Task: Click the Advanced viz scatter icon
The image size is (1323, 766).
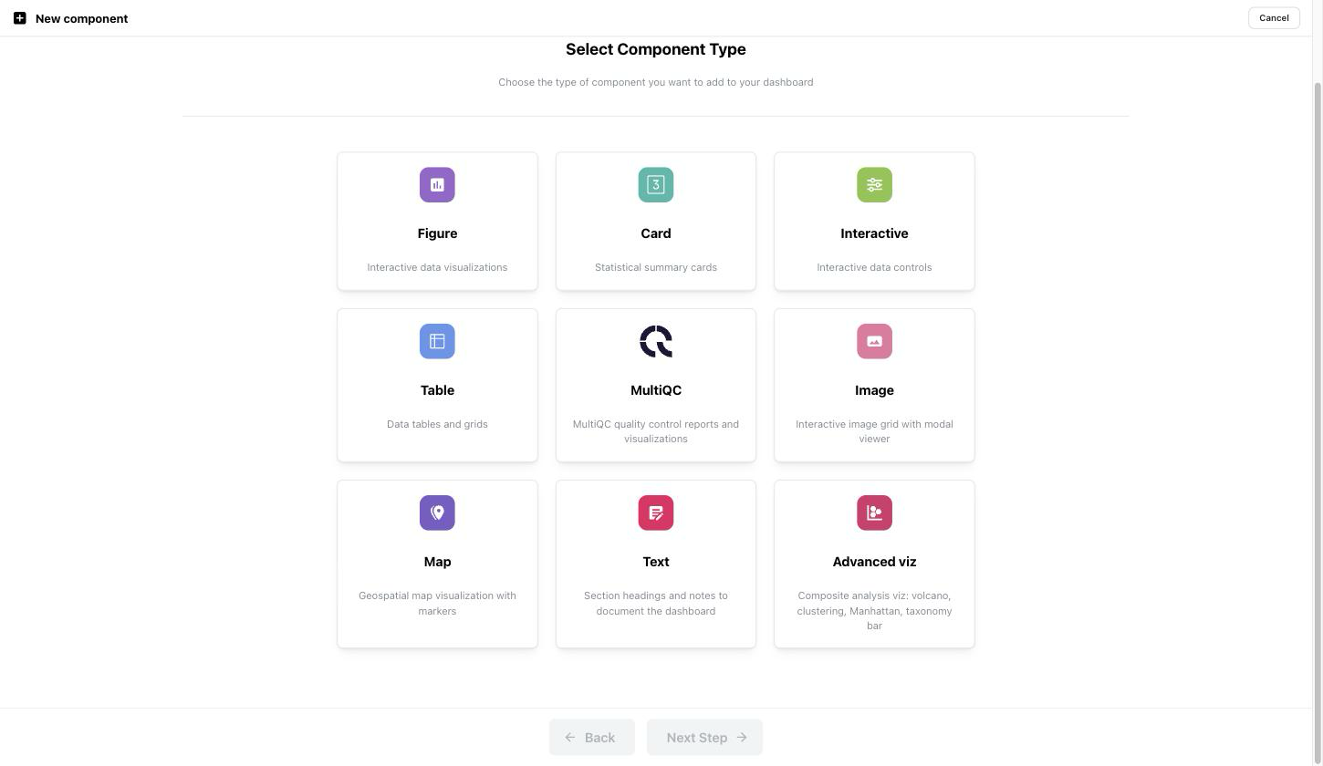Action: [x=874, y=513]
